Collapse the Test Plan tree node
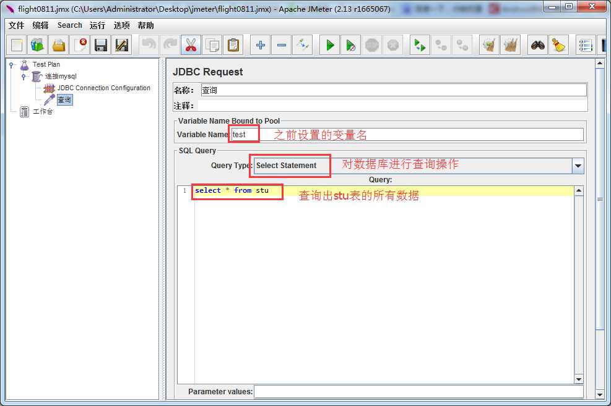The image size is (611, 406). point(11,64)
